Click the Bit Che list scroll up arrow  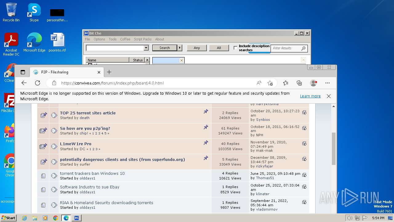[x=147, y=60]
